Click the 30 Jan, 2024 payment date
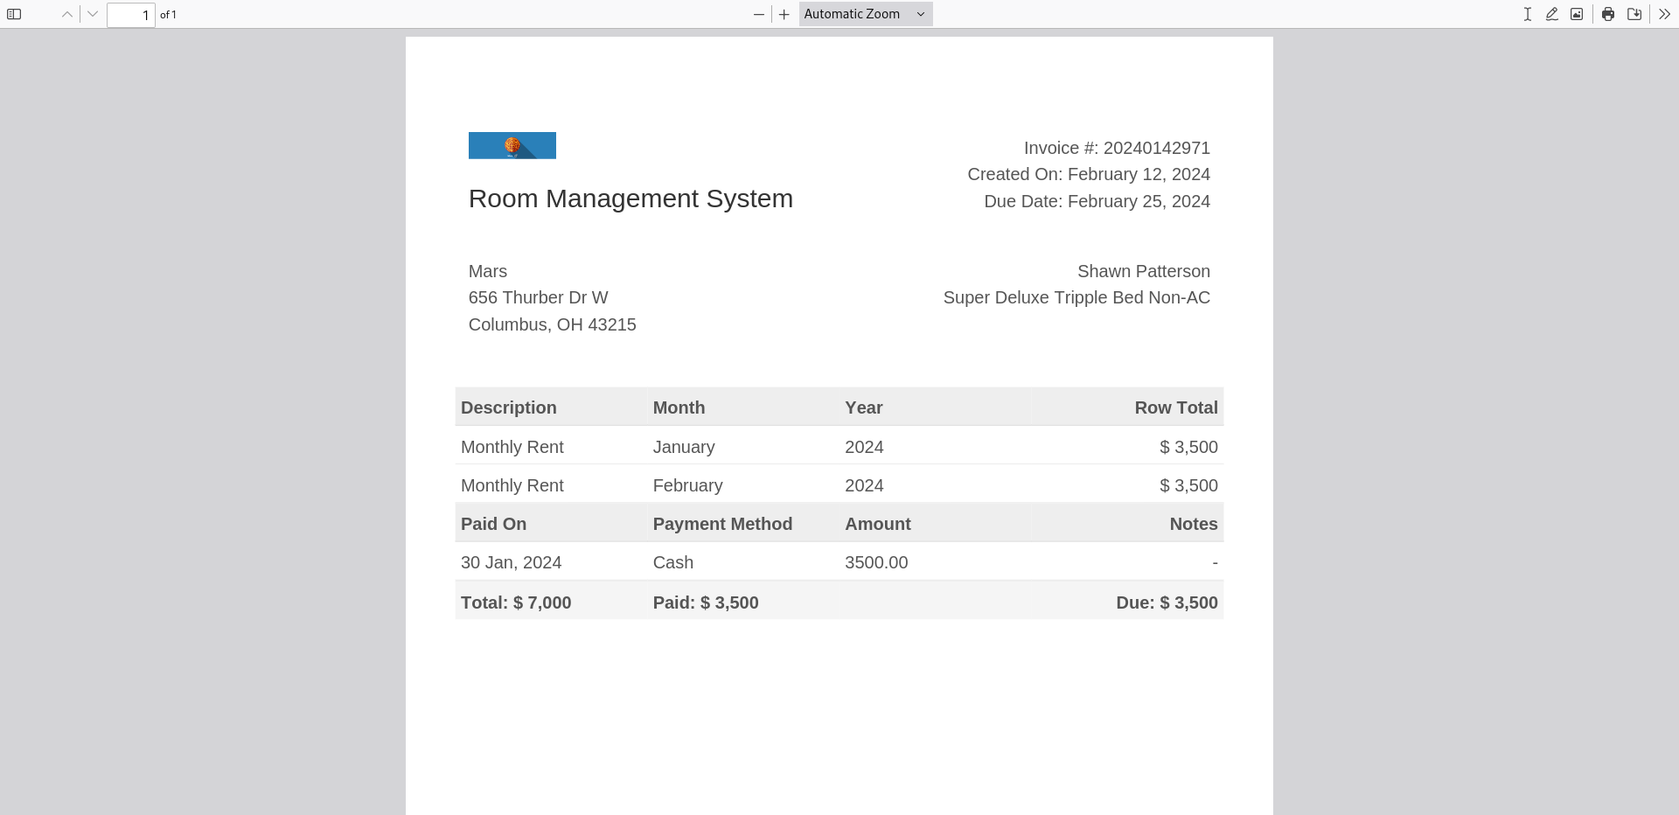Image resolution: width=1679 pixels, height=815 pixels. click(x=512, y=562)
